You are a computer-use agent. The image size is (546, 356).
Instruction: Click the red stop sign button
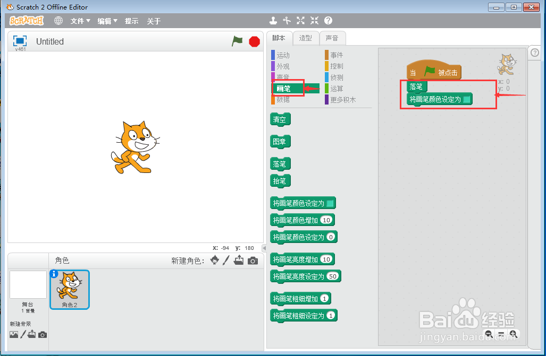tap(255, 42)
